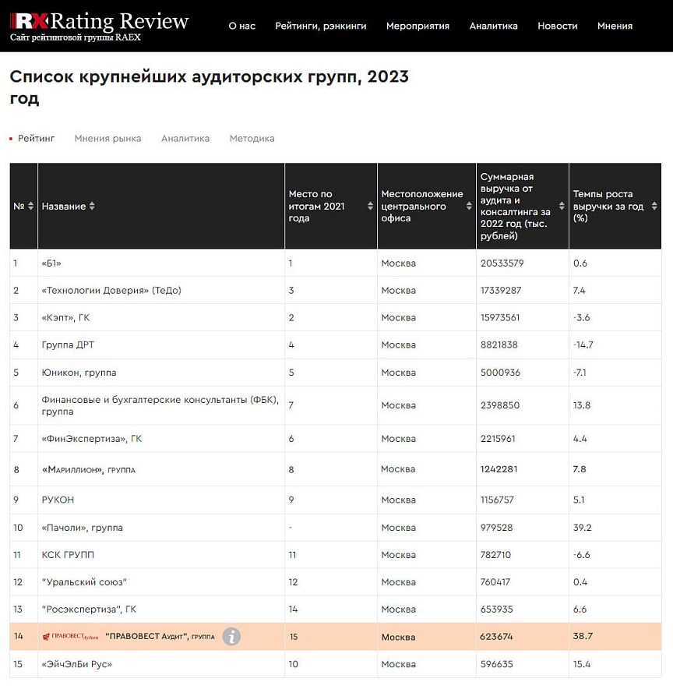Image resolution: width=673 pixels, height=689 pixels.
Task: Select the «Б1» table row
Action: (51, 263)
